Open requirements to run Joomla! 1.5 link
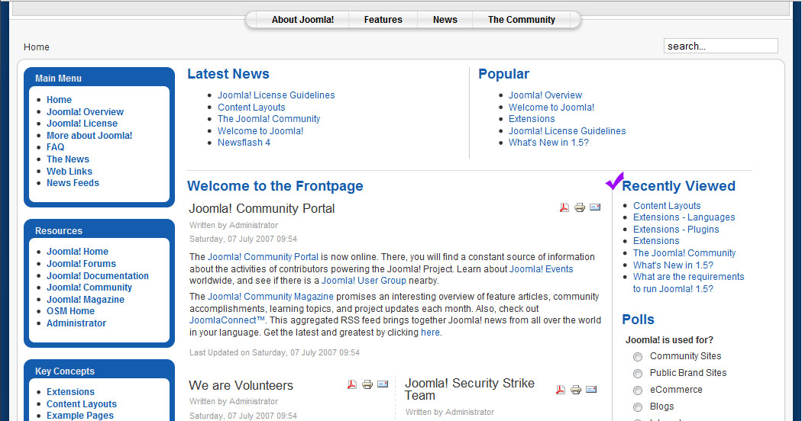The width and height of the screenshot is (802, 421). click(x=688, y=282)
